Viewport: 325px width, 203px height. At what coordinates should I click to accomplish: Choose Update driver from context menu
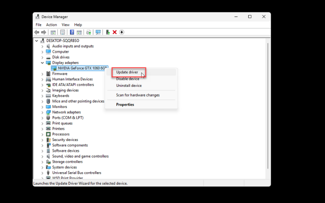coord(127,72)
